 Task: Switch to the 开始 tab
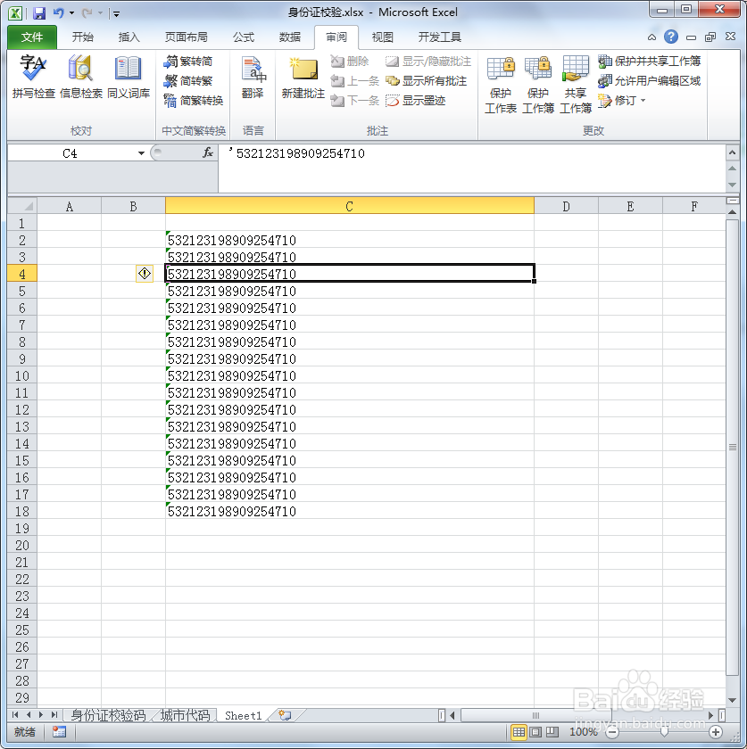(x=82, y=37)
